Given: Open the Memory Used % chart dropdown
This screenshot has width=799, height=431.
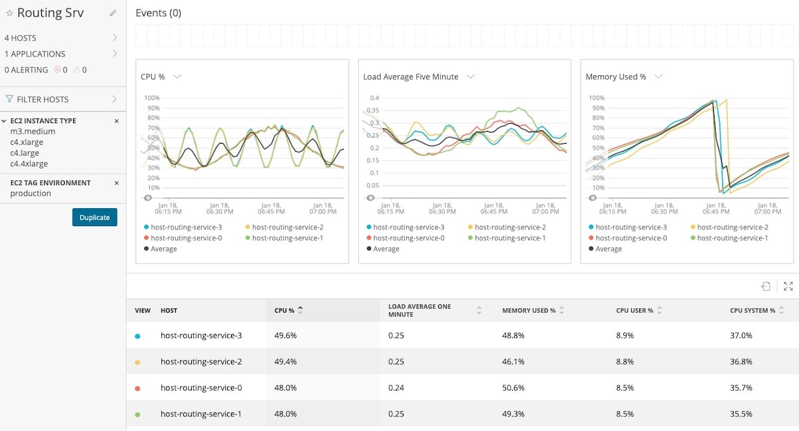Looking at the screenshot, I should 659,76.
